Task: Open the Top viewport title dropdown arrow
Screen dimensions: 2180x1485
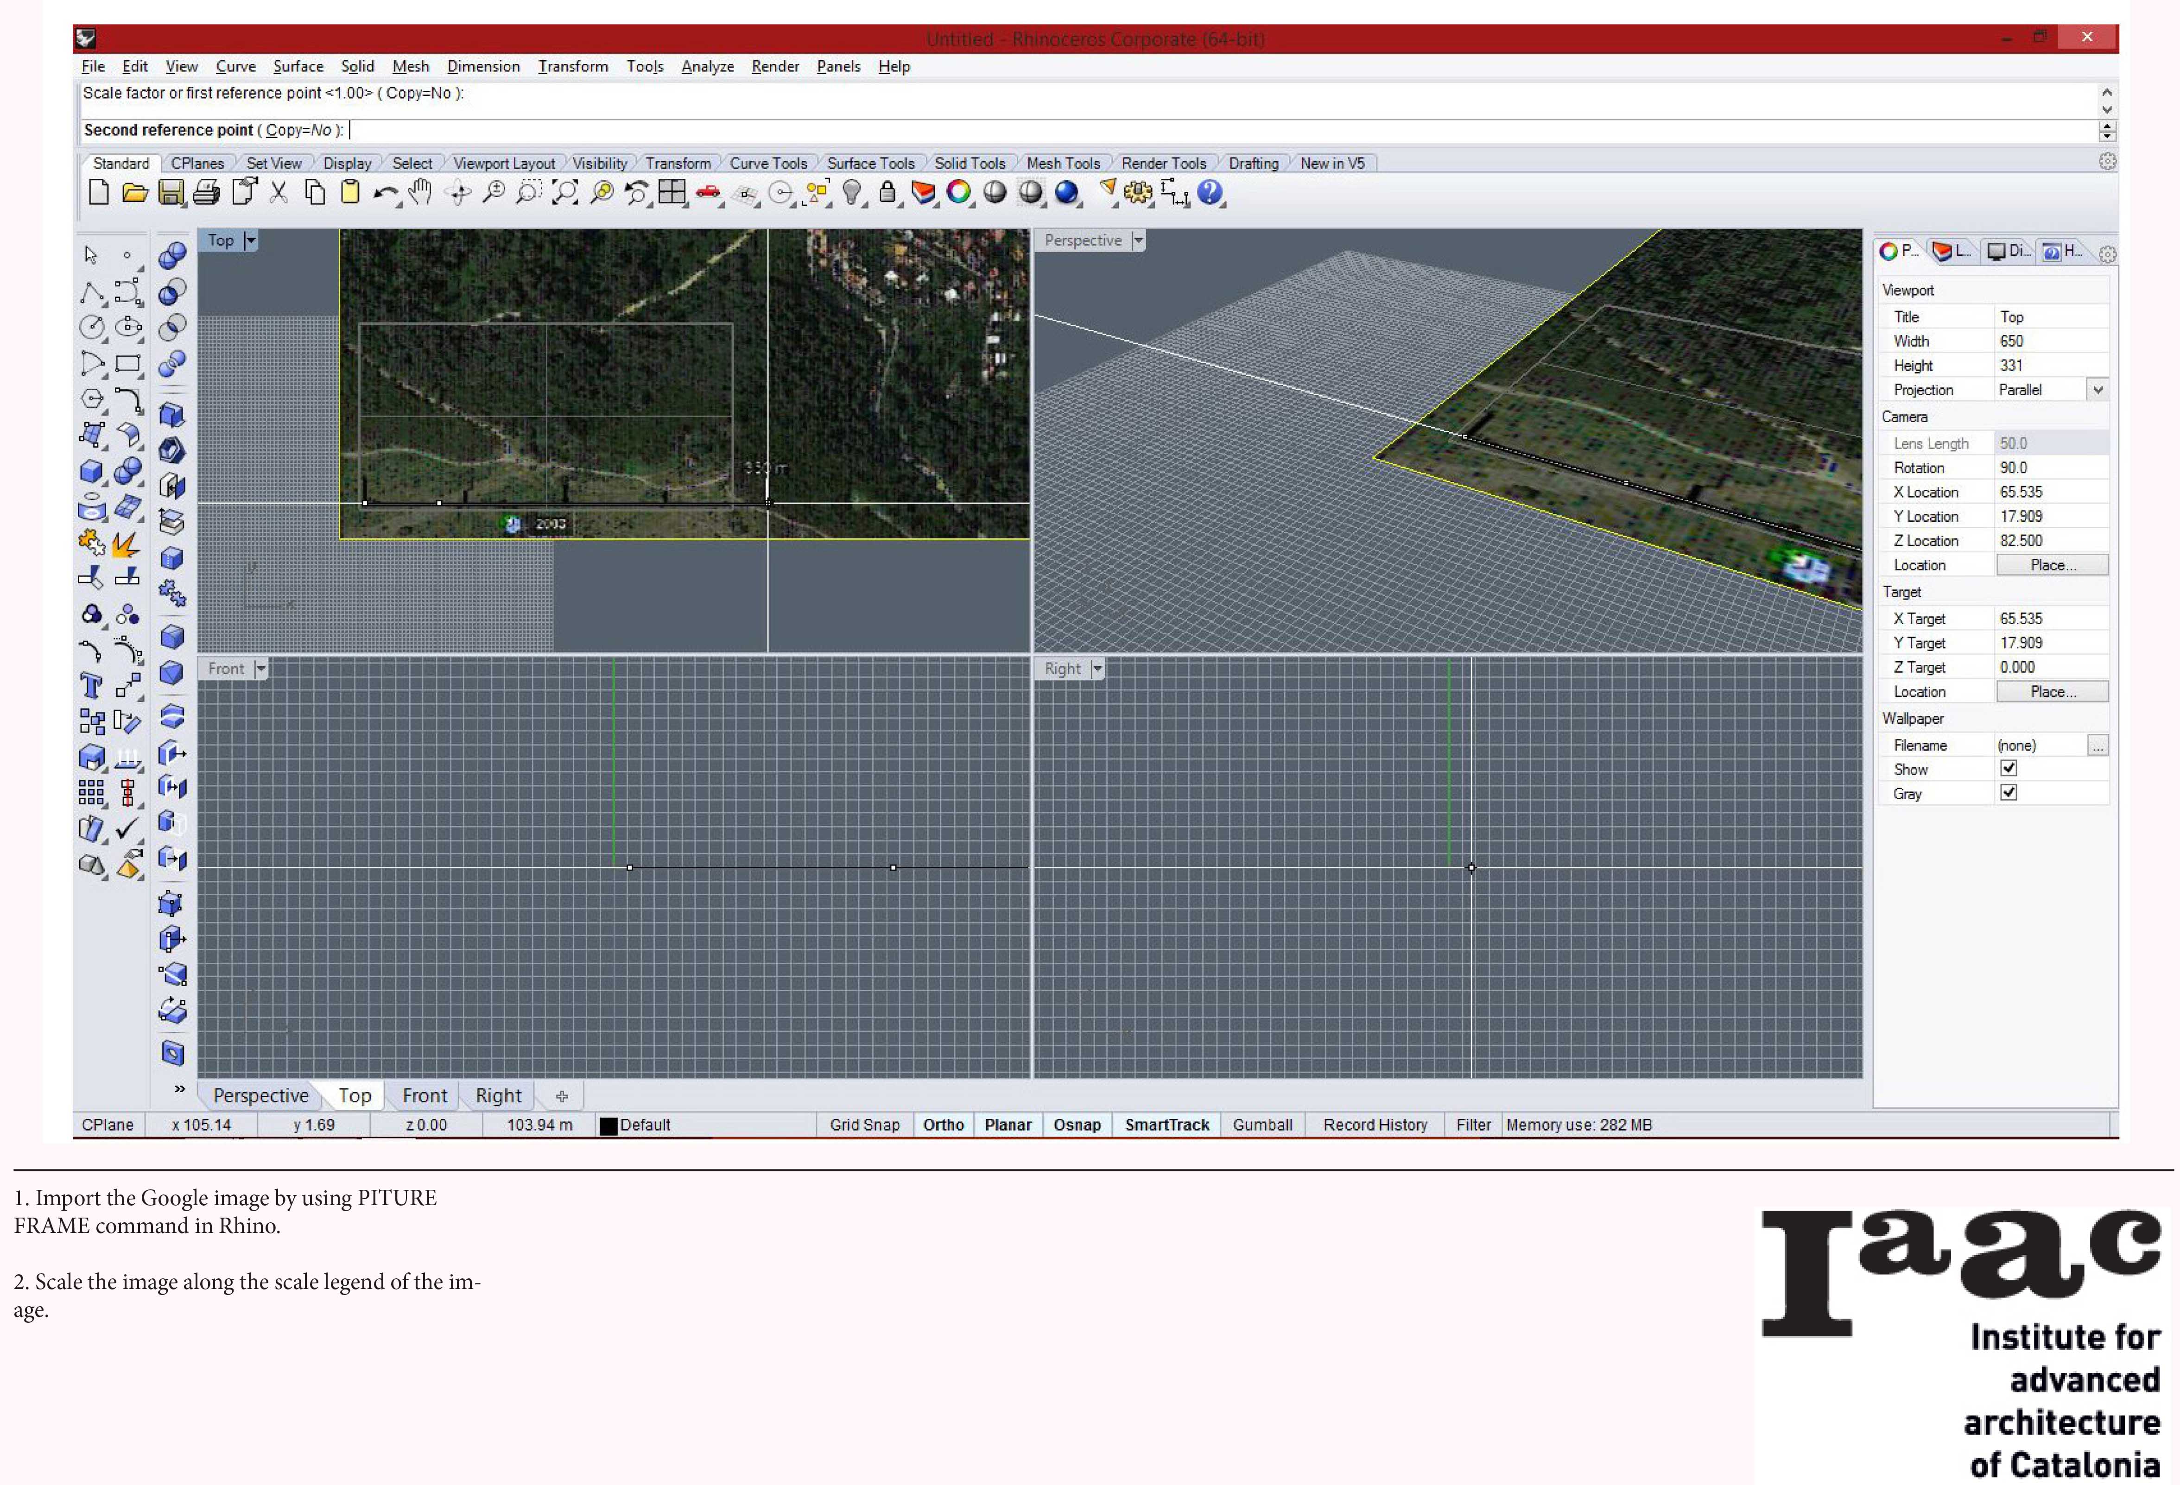Action: point(250,240)
